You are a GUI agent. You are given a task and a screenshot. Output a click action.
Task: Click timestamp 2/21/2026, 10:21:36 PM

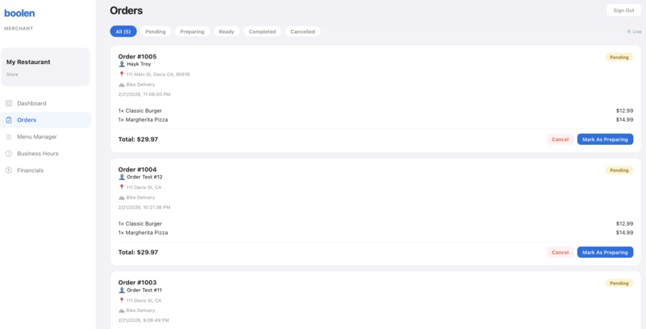point(144,207)
